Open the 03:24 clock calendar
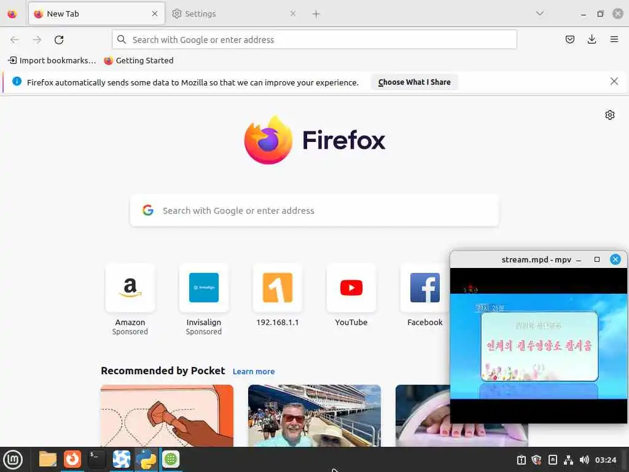 tap(605, 460)
